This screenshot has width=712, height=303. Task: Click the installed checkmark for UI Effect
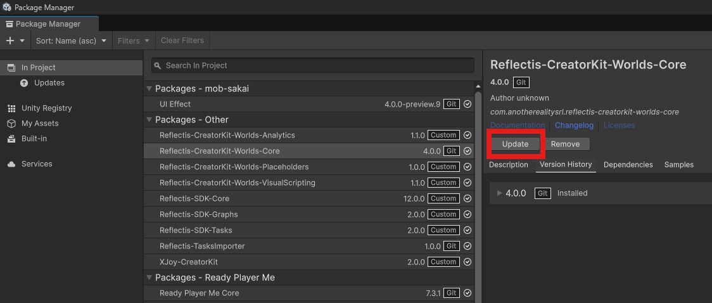[467, 104]
